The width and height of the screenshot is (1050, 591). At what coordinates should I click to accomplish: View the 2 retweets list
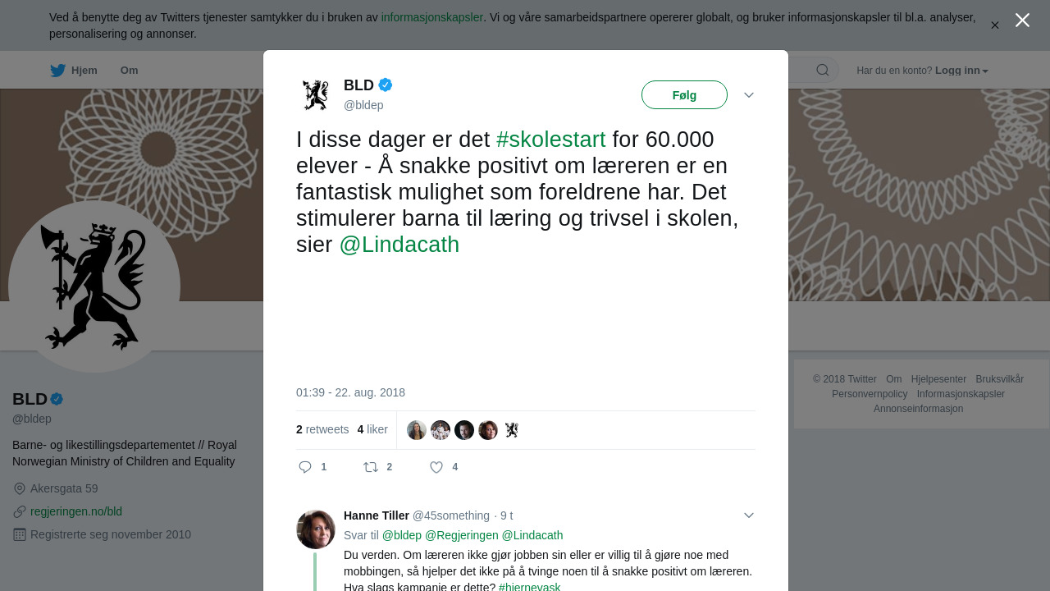coord(322,429)
